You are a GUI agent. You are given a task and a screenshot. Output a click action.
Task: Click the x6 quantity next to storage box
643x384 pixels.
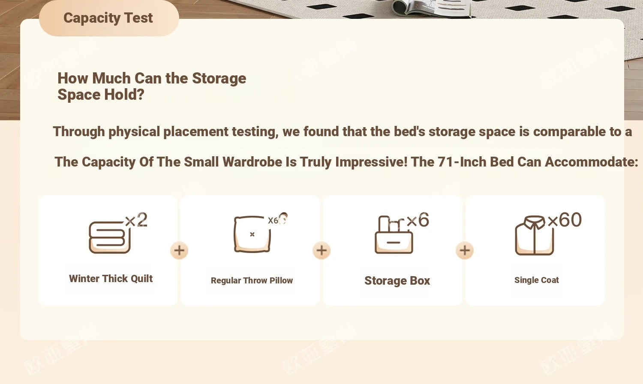tap(418, 220)
